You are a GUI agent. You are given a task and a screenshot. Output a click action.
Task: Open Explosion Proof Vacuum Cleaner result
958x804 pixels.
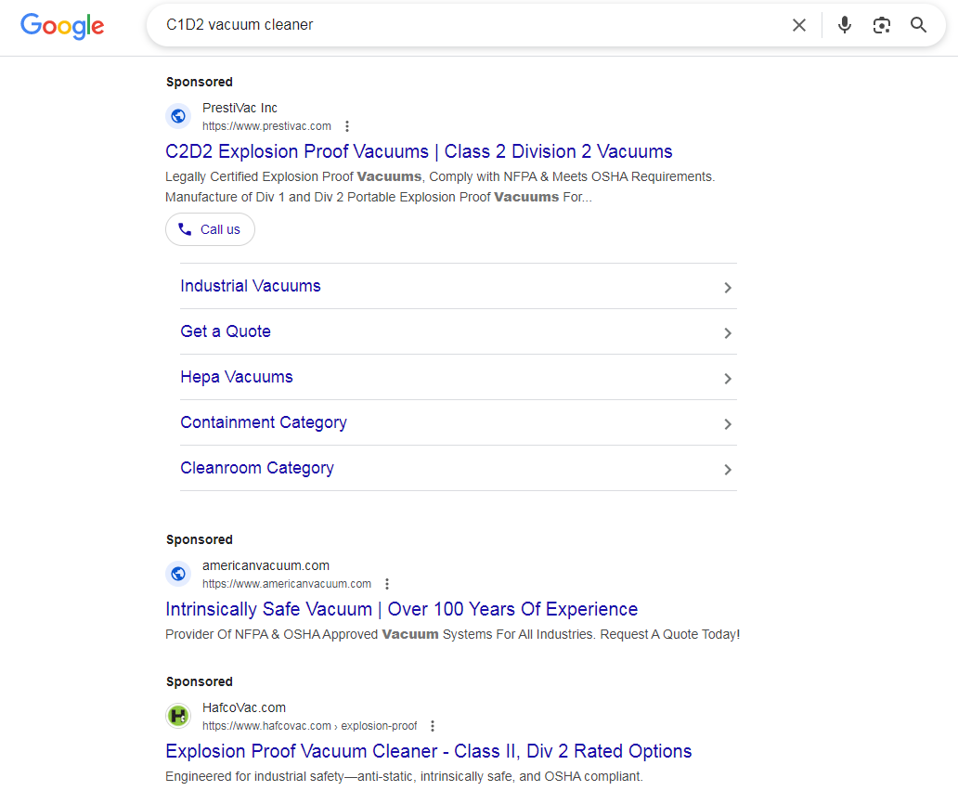click(428, 751)
